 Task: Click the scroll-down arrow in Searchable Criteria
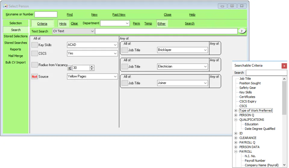click(284, 165)
